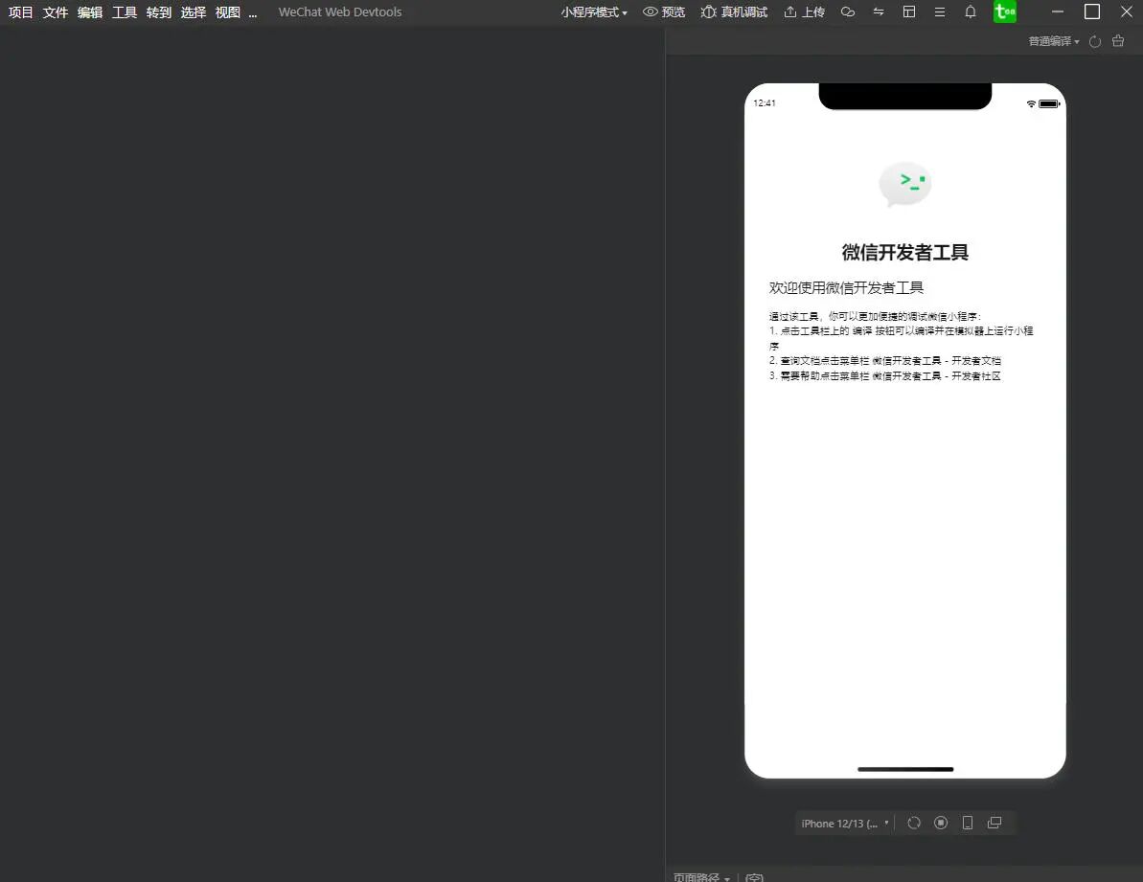Expand the 普通编译 compile mode dropdown
The height and width of the screenshot is (882, 1143).
click(x=1054, y=41)
